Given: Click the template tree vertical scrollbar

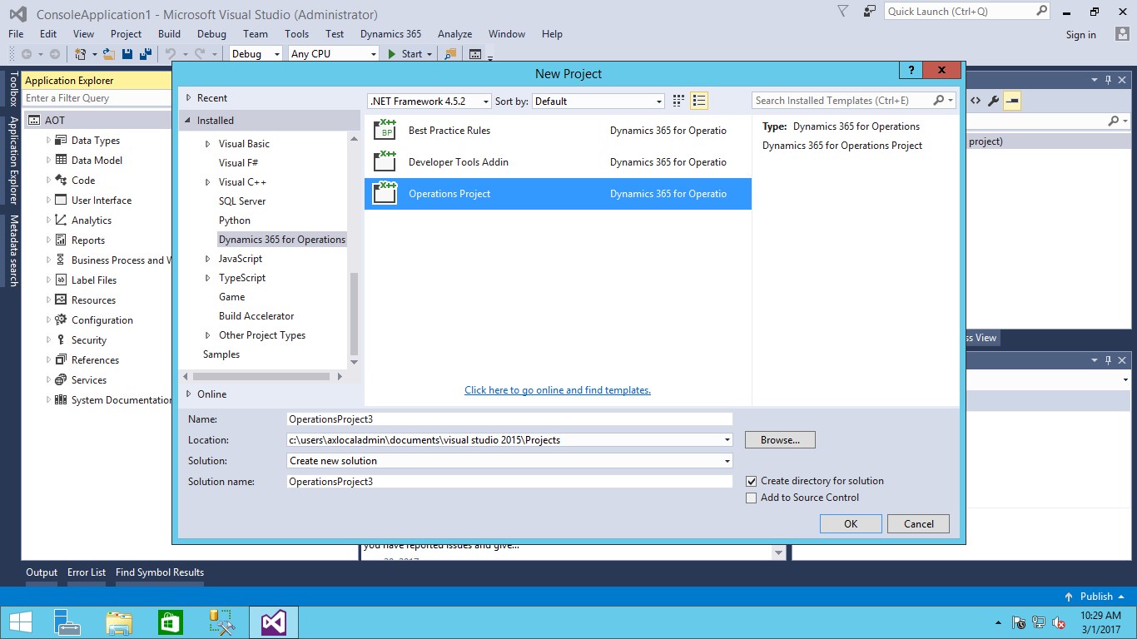Looking at the screenshot, I should [x=354, y=315].
